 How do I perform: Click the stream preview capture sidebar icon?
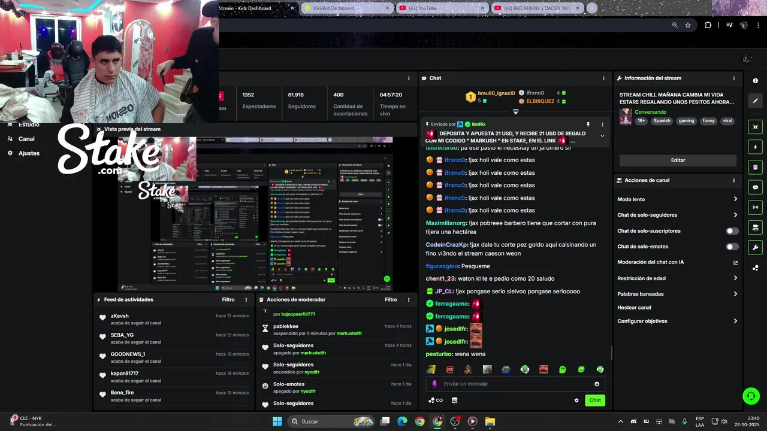tap(756, 127)
